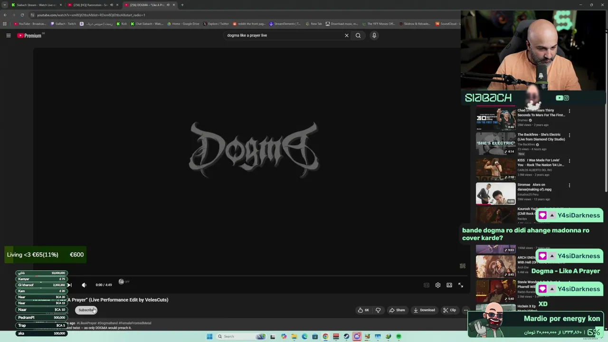The width and height of the screenshot is (608, 342).
Task: Clear the search box text
Action: [347, 35]
